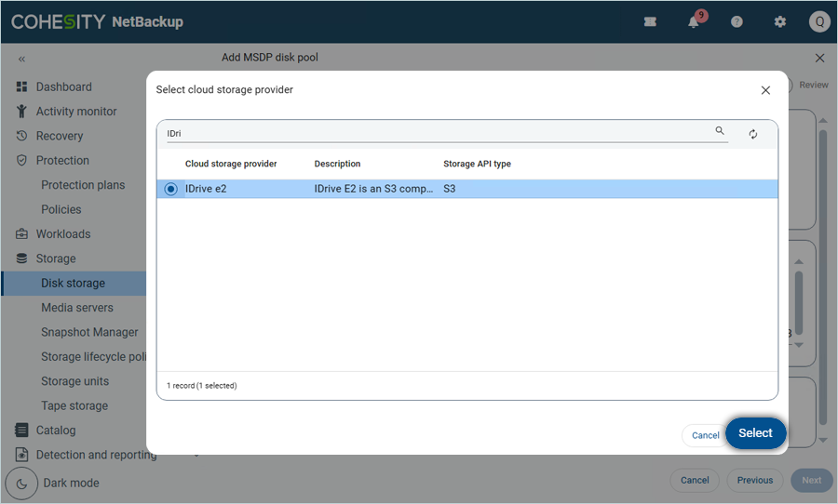Open the help question mark icon

[737, 21]
